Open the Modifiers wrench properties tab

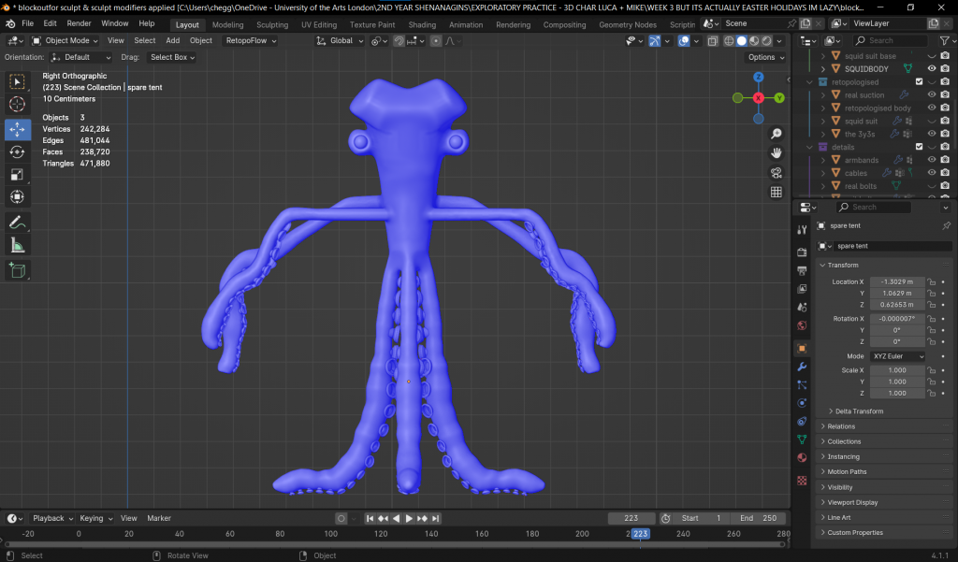tap(802, 367)
